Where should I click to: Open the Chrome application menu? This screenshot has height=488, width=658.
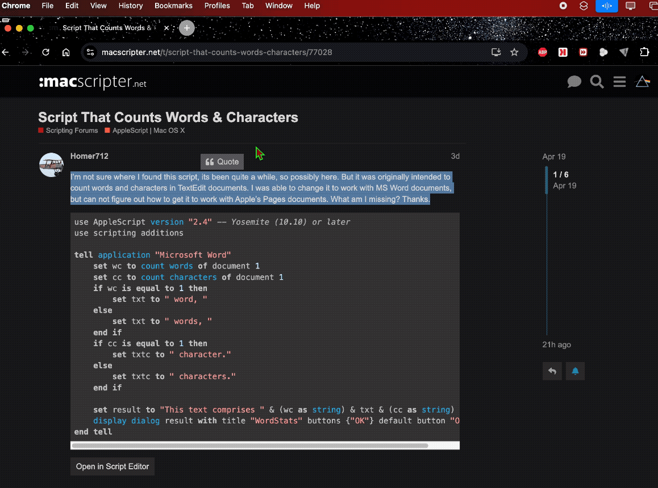pos(16,6)
